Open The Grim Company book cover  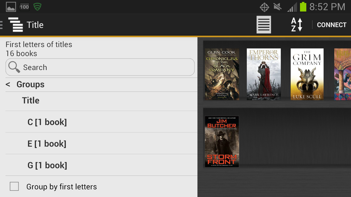(x=307, y=74)
